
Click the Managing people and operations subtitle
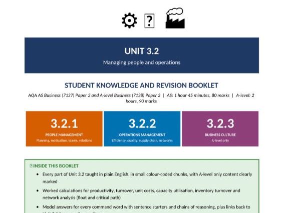coord(142,62)
